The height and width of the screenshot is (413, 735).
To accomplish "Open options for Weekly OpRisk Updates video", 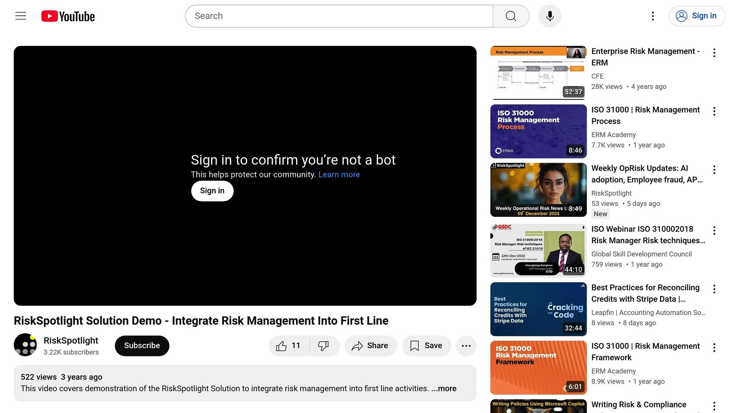I will [714, 170].
